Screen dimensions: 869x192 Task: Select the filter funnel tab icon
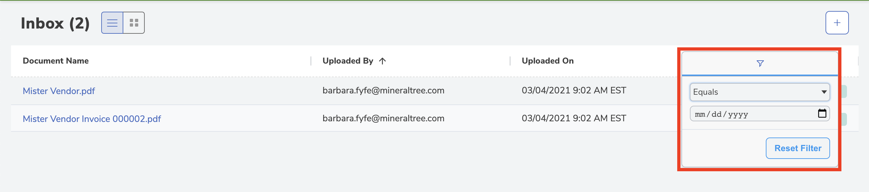760,64
